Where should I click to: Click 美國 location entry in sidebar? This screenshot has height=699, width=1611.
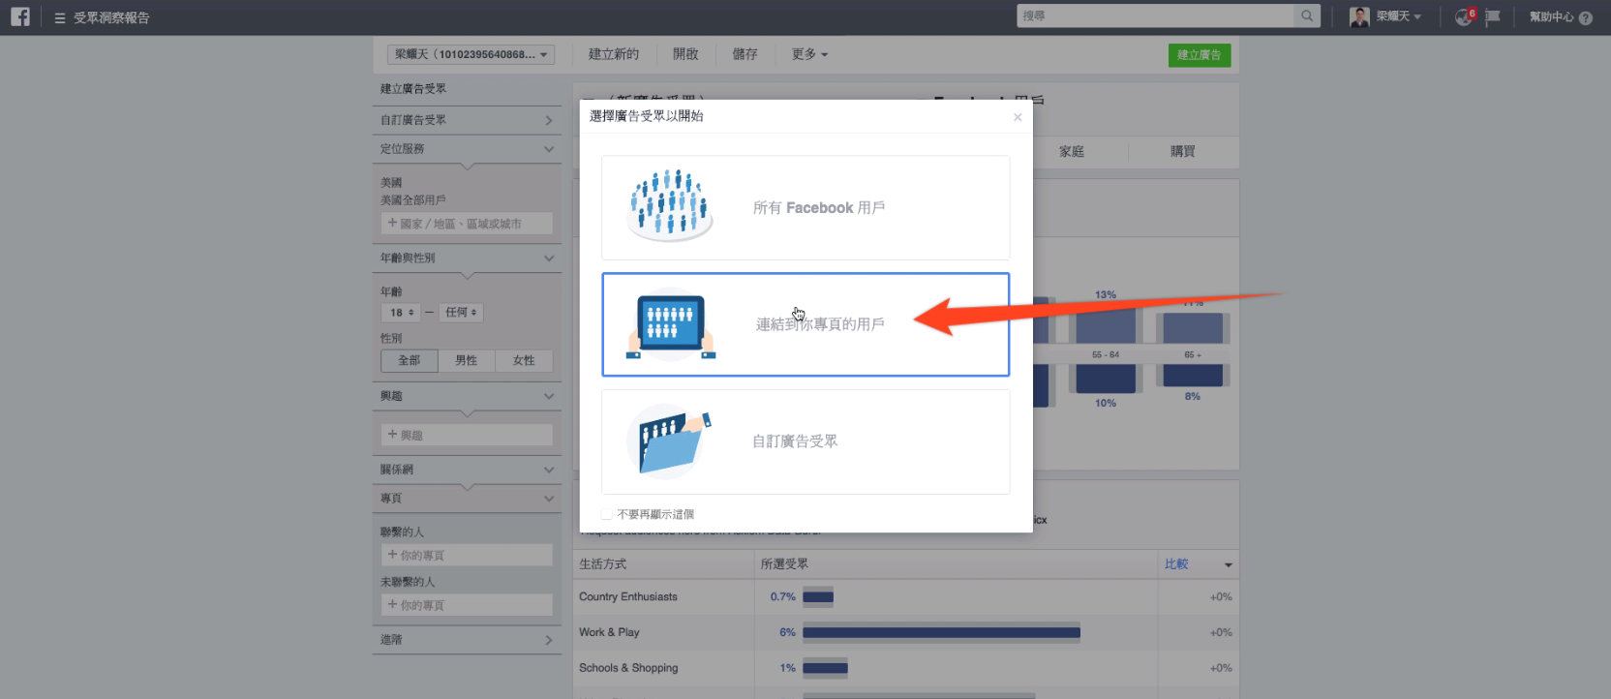pyautogui.click(x=391, y=183)
